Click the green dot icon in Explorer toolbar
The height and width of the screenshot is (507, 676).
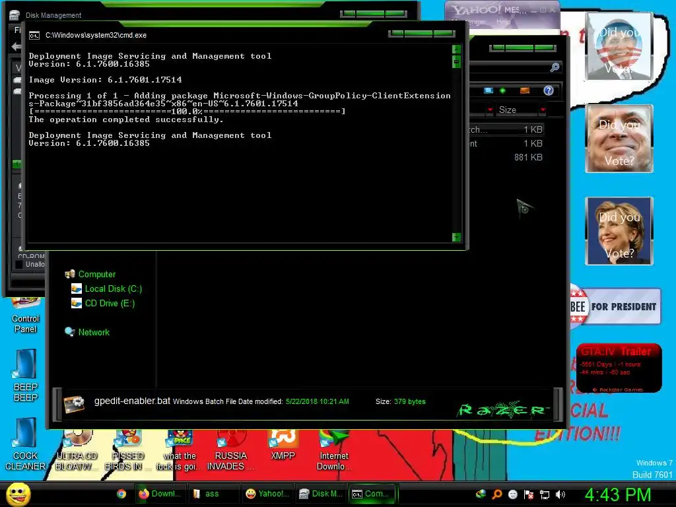point(502,90)
